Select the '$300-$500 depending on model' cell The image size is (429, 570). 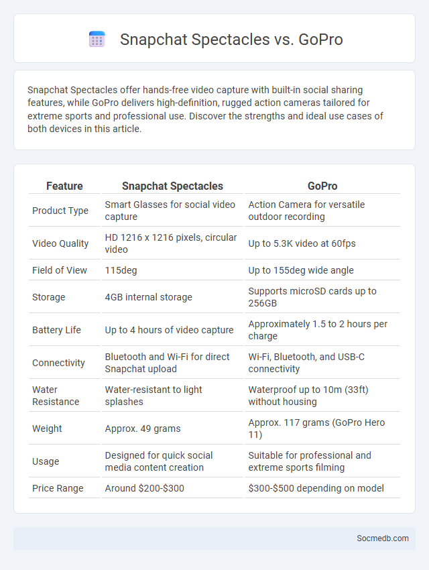click(x=316, y=488)
